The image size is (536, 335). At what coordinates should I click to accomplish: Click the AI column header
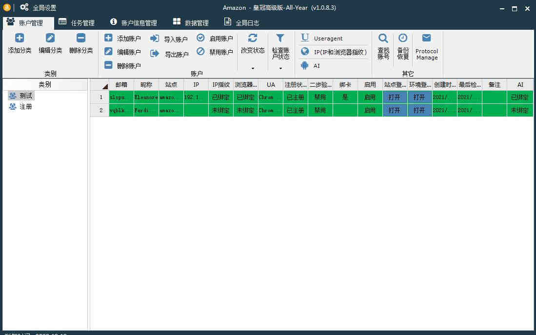520,84
